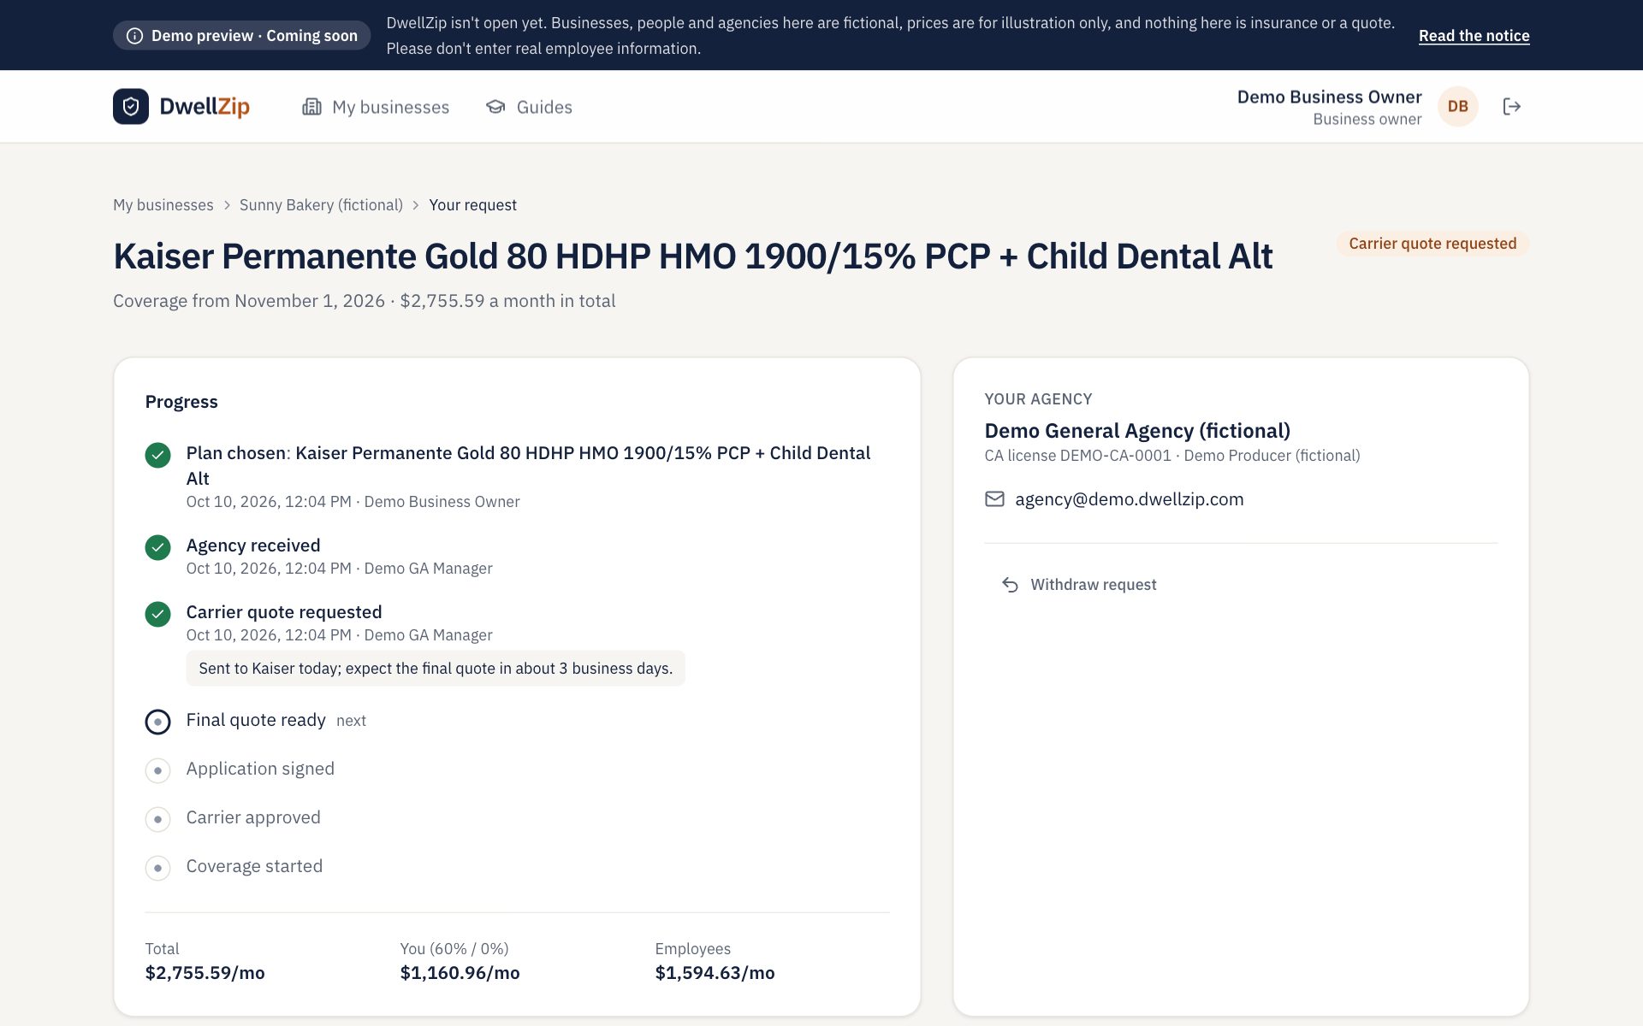1643x1026 pixels.
Task: Click the Final quote ready step marker
Action: click(157, 722)
